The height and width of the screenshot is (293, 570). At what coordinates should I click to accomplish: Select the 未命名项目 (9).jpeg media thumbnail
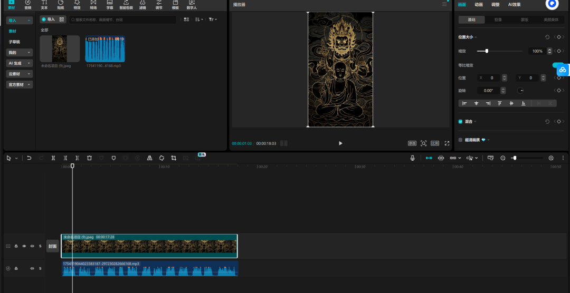[x=60, y=48]
